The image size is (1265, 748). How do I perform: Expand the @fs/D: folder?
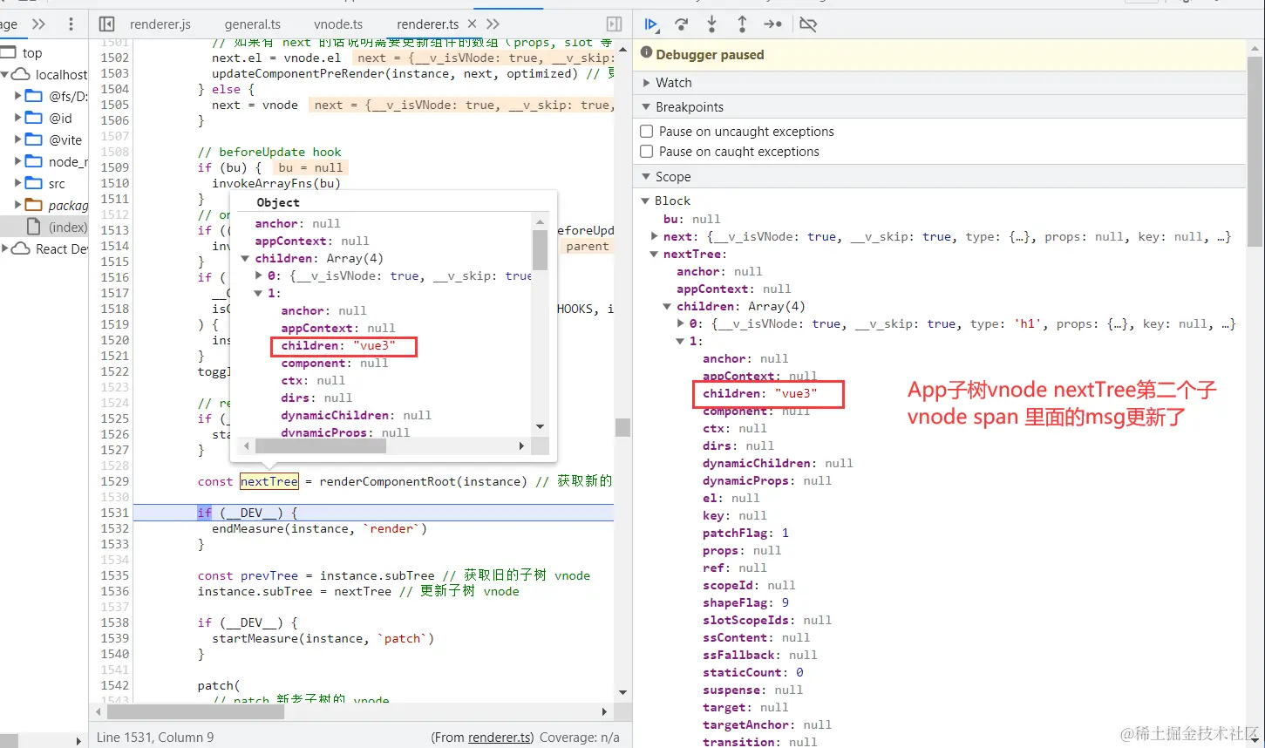point(18,96)
